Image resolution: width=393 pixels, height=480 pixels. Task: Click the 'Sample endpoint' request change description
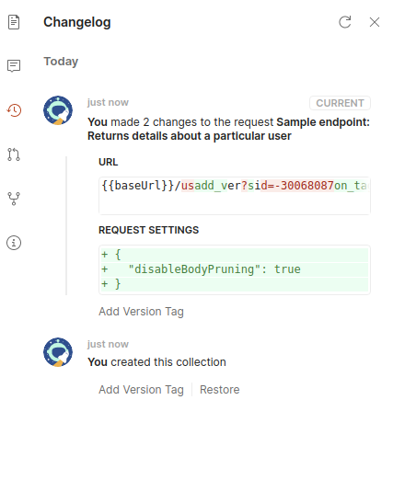pos(228,129)
